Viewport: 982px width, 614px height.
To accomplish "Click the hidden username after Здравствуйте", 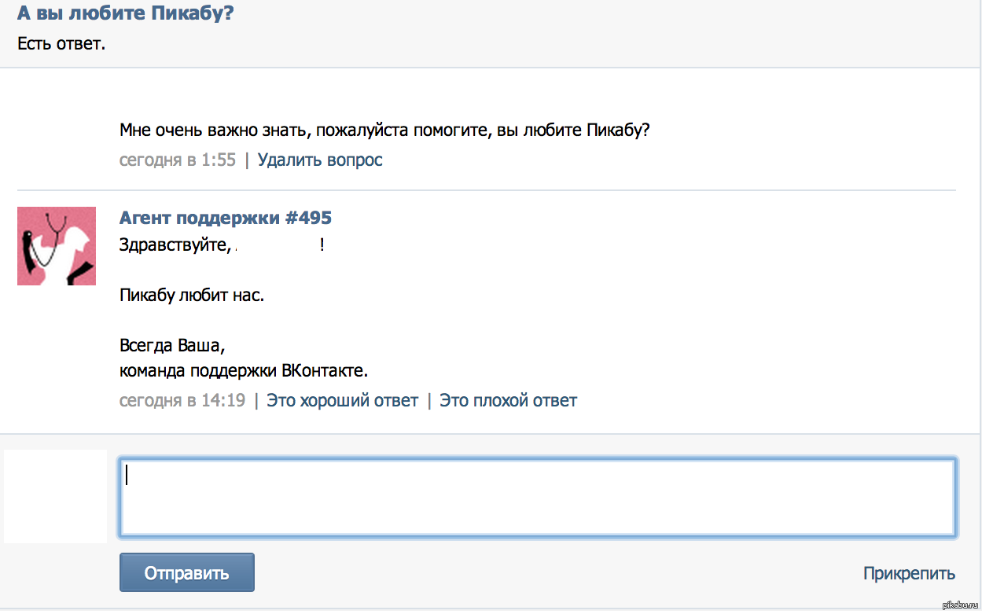I will tap(275, 245).
